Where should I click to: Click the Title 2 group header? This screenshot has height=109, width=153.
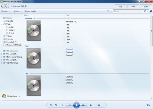pyautogui.click(x=27, y=74)
